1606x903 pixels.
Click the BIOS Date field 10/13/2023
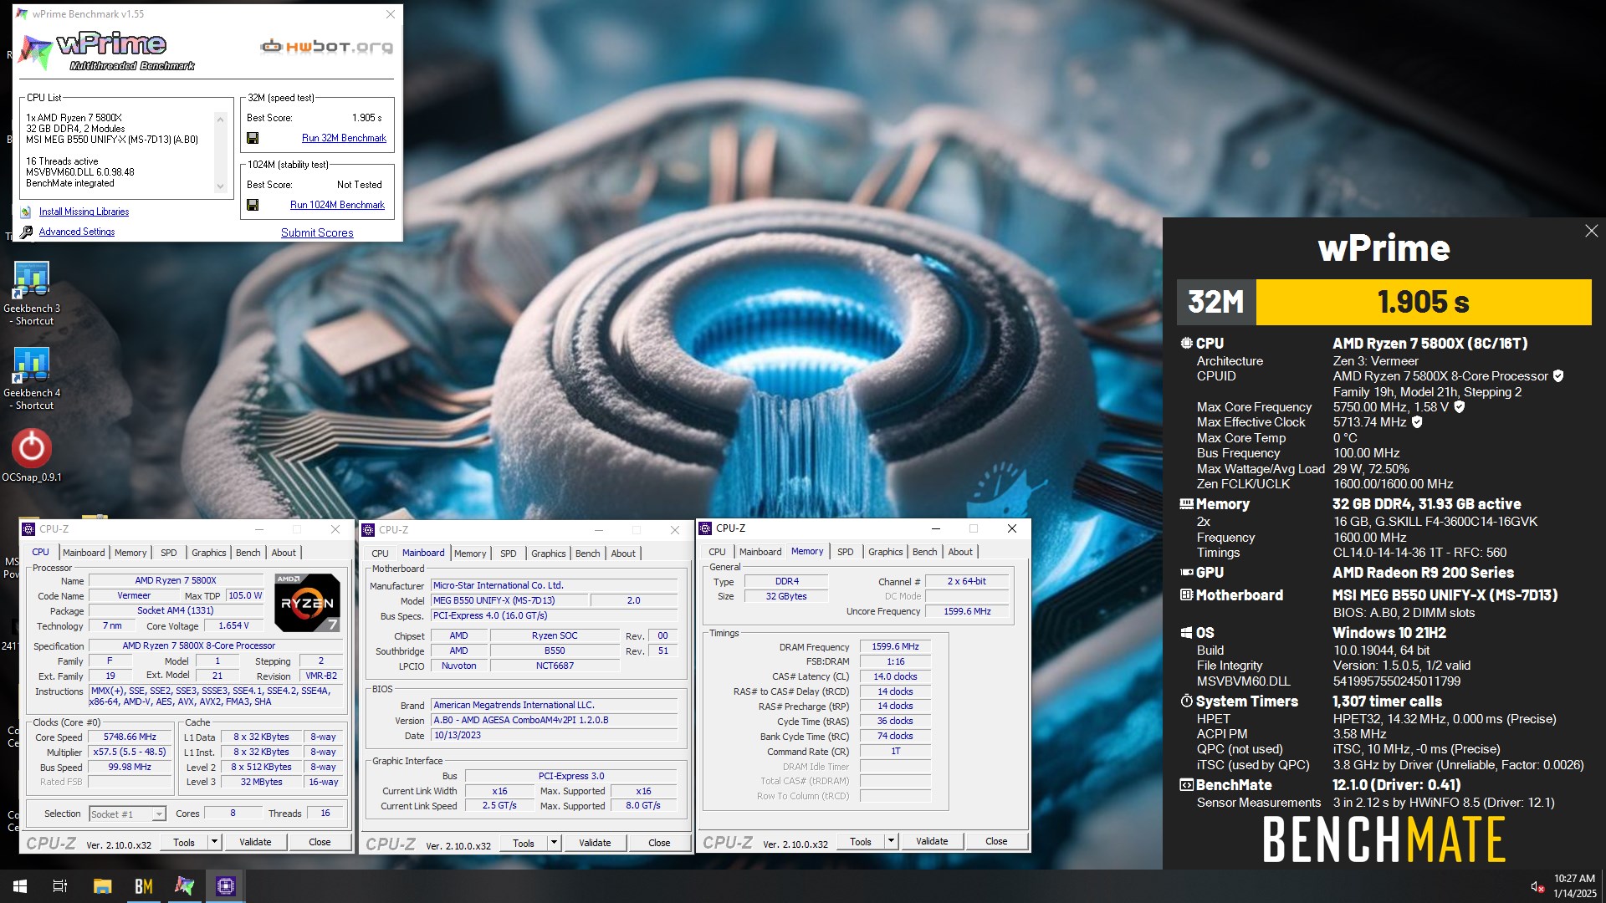pyautogui.click(x=555, y=736)
